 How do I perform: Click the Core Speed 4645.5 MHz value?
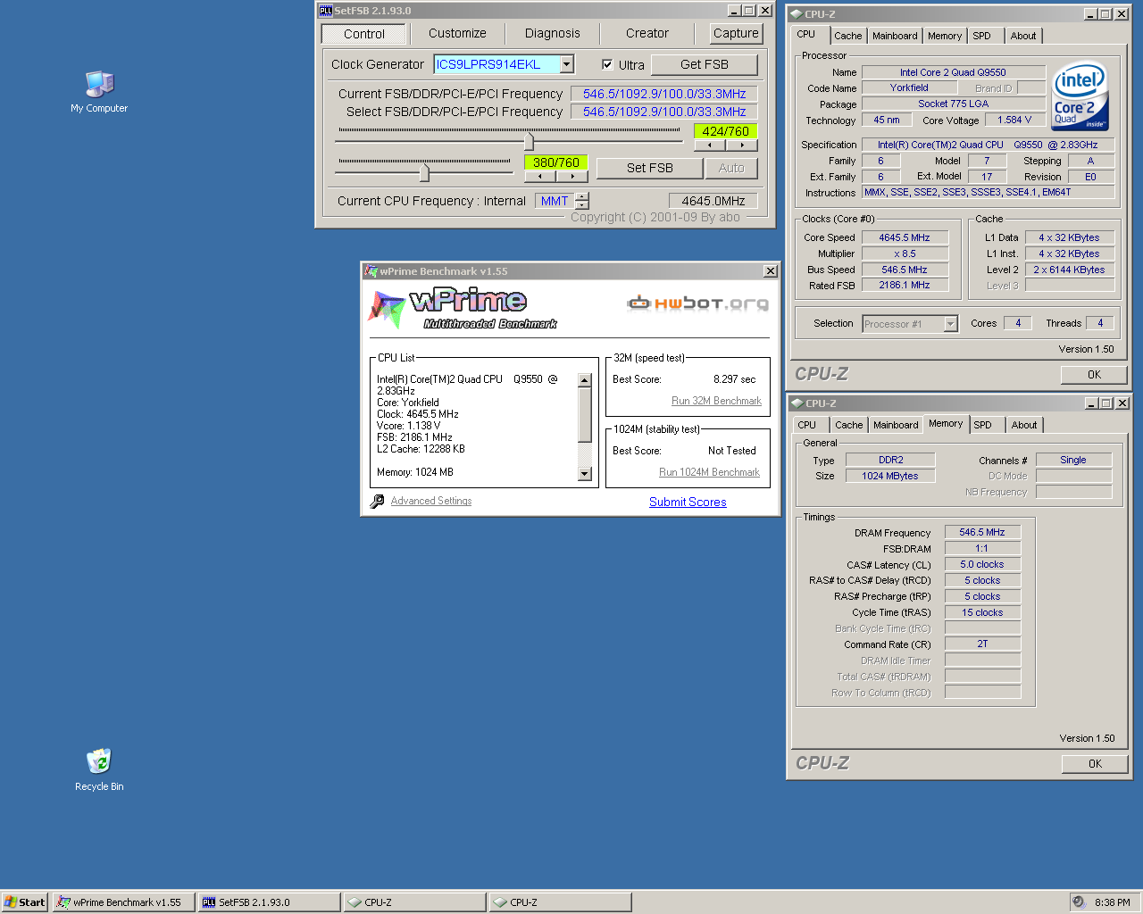point(904,237)
